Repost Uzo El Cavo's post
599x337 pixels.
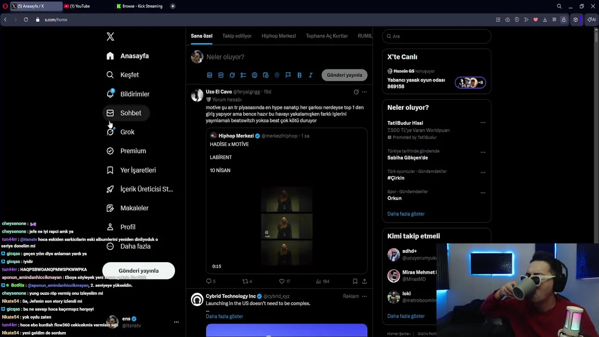pos(247,281)
